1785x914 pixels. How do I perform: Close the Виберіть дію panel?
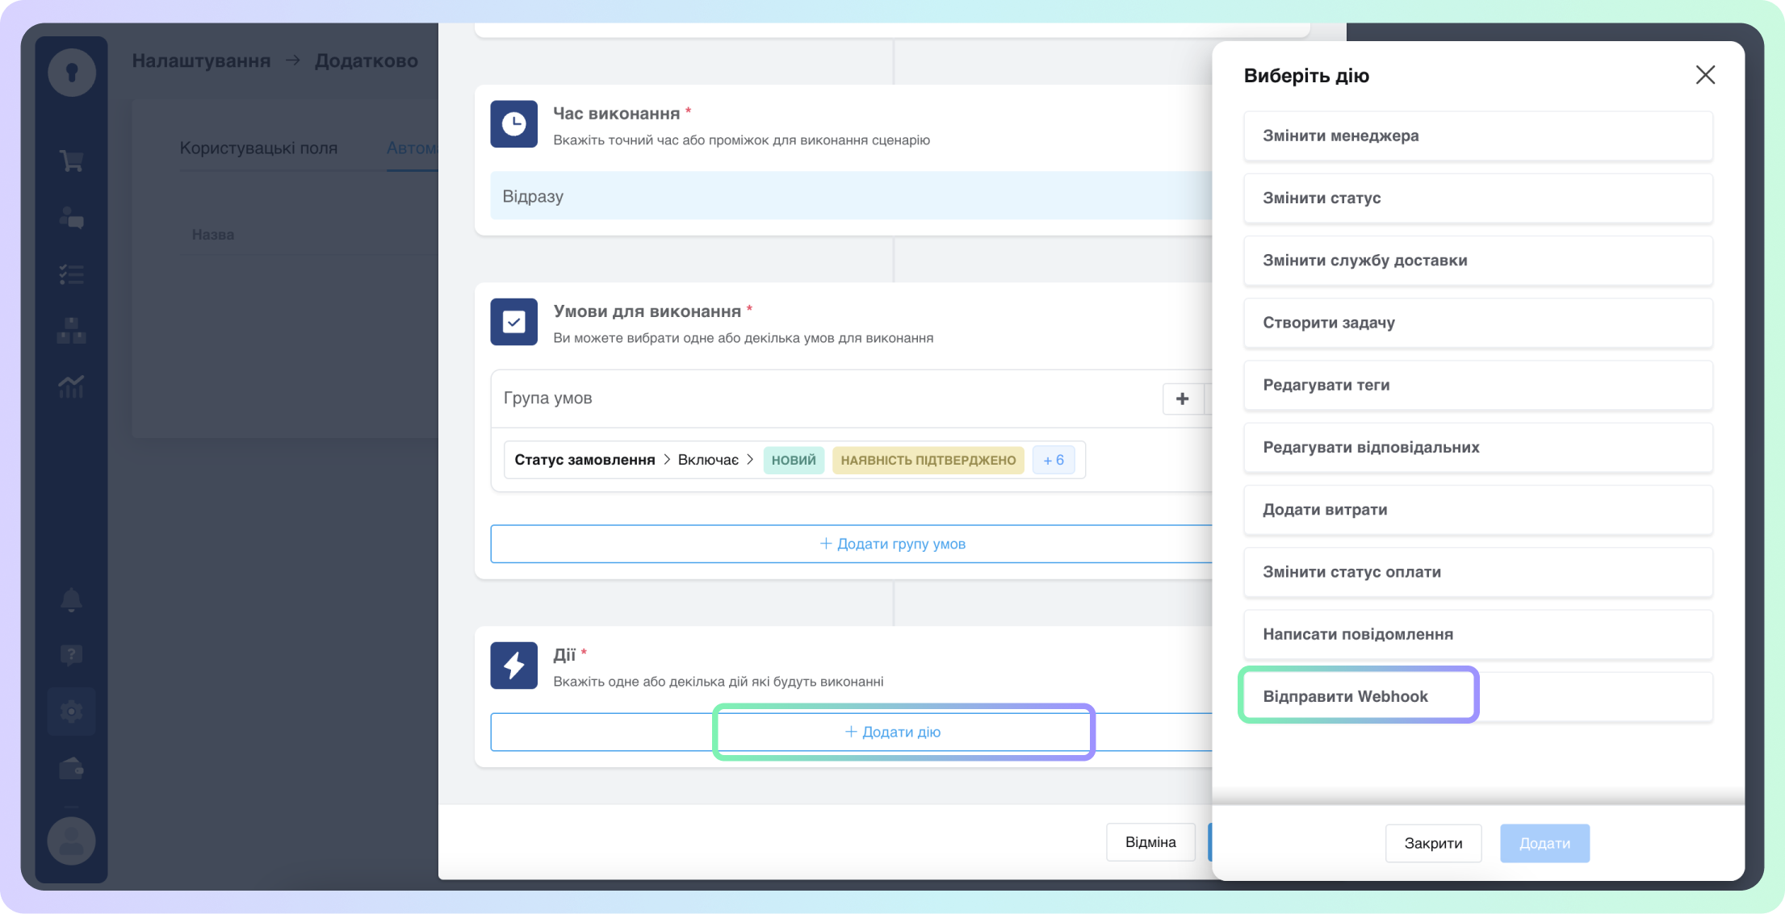1705,75
